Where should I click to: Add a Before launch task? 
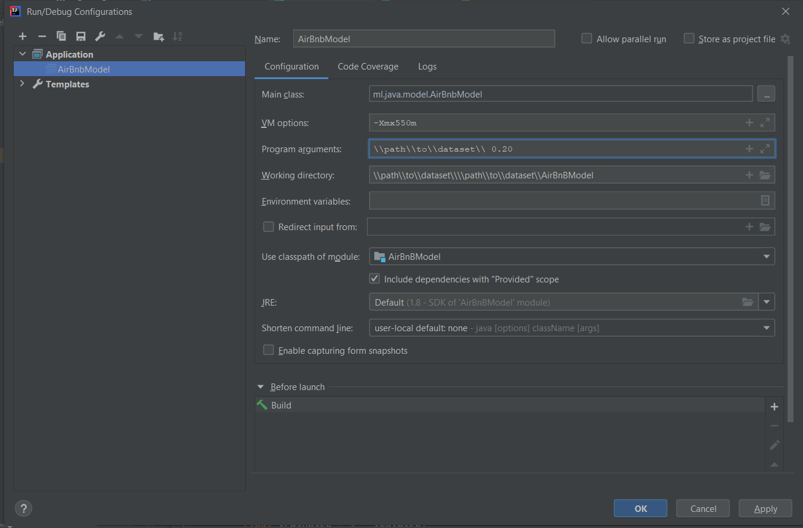(774, 407)
